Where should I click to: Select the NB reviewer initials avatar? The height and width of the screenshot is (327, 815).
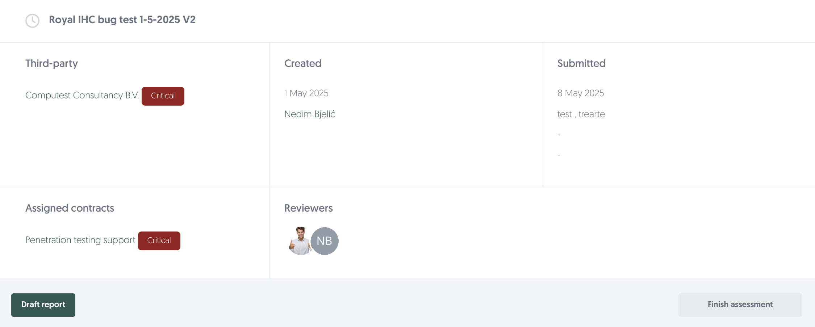325,241
